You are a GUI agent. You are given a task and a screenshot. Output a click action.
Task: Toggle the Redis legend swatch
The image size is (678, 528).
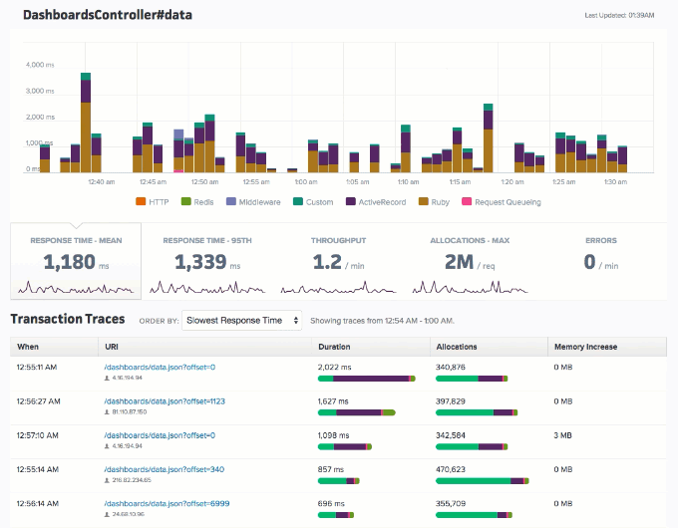[x=185, y=202]
